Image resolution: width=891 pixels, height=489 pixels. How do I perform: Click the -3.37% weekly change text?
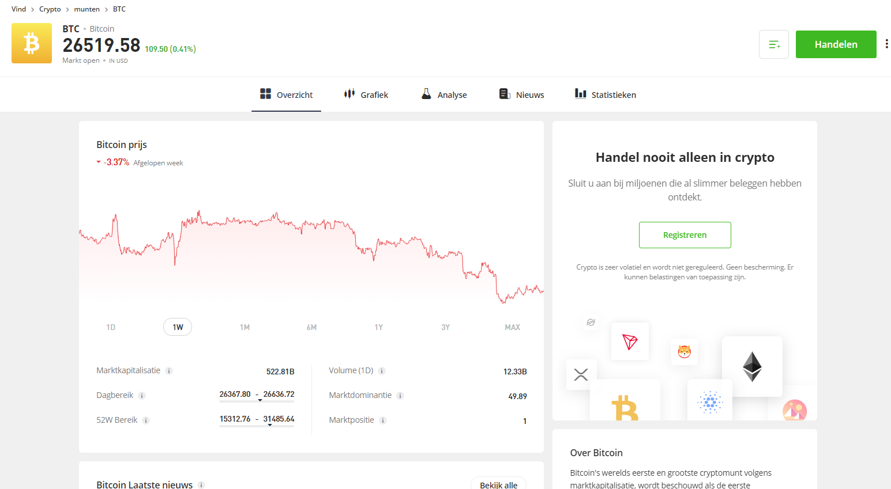[x=116, y=162]
